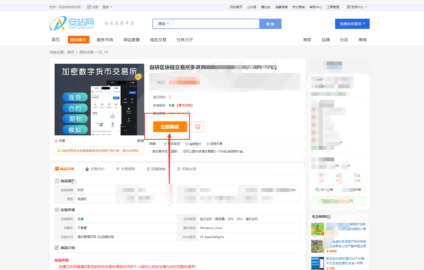This screenshot has height=270, width=424.
Task: Open the 品牌 nav item
Action: [326, 40]
